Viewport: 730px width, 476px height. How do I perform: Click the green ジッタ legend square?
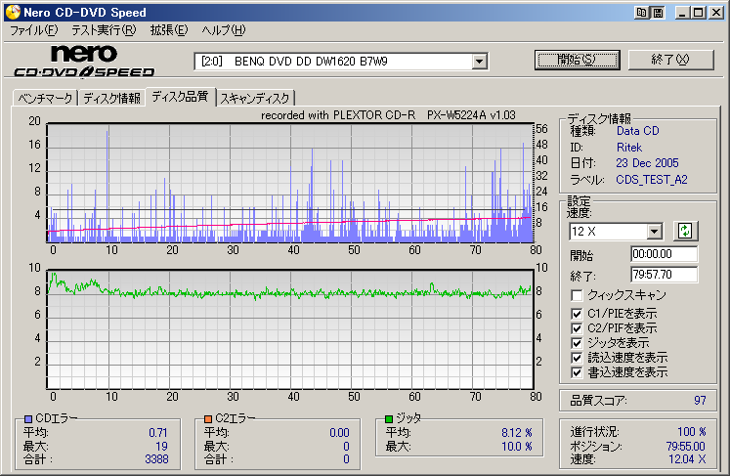point(389,418)
